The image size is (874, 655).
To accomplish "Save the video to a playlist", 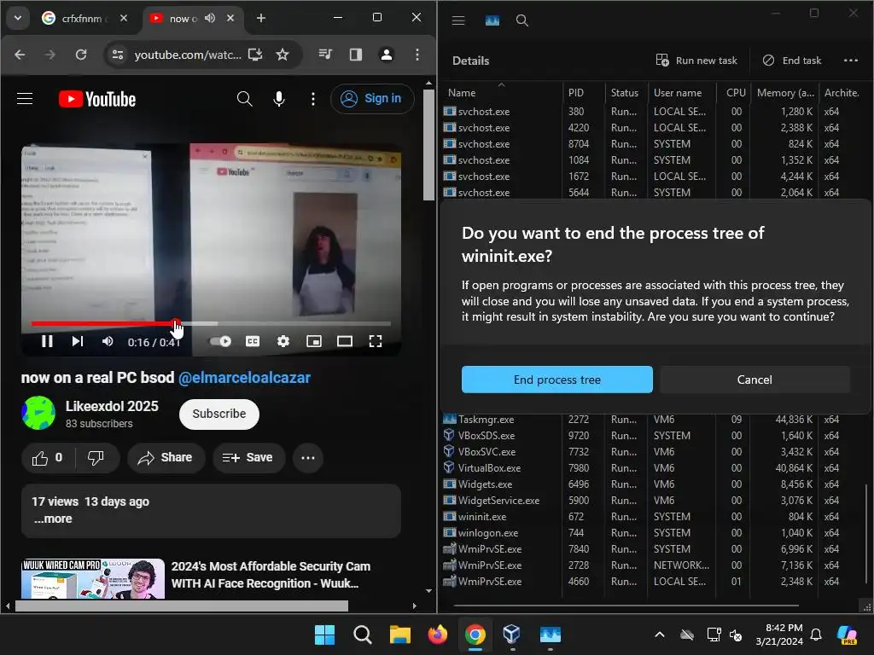I will point(248,458).
